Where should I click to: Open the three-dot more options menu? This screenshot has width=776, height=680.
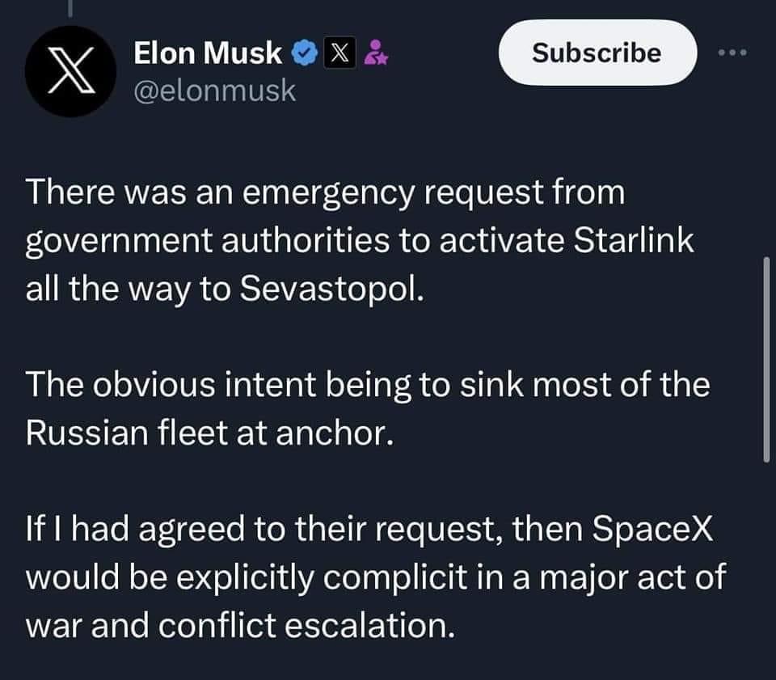click(x=734, y=53)
